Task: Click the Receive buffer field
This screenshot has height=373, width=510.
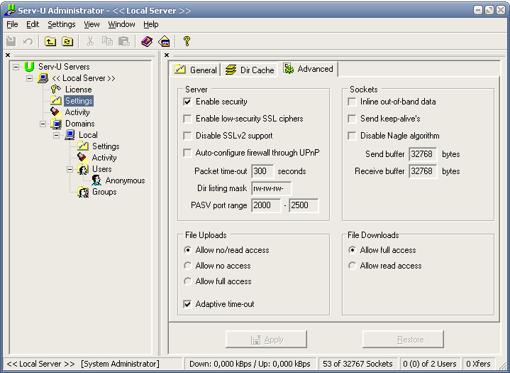Action: pos(423,171)
